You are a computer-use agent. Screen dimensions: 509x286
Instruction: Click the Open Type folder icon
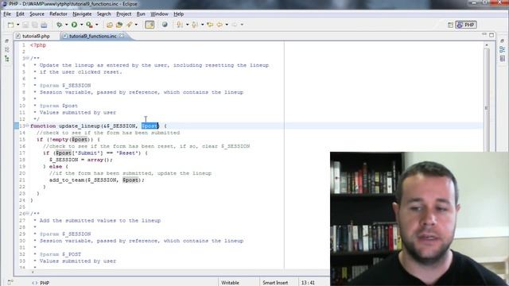[110, 25]
